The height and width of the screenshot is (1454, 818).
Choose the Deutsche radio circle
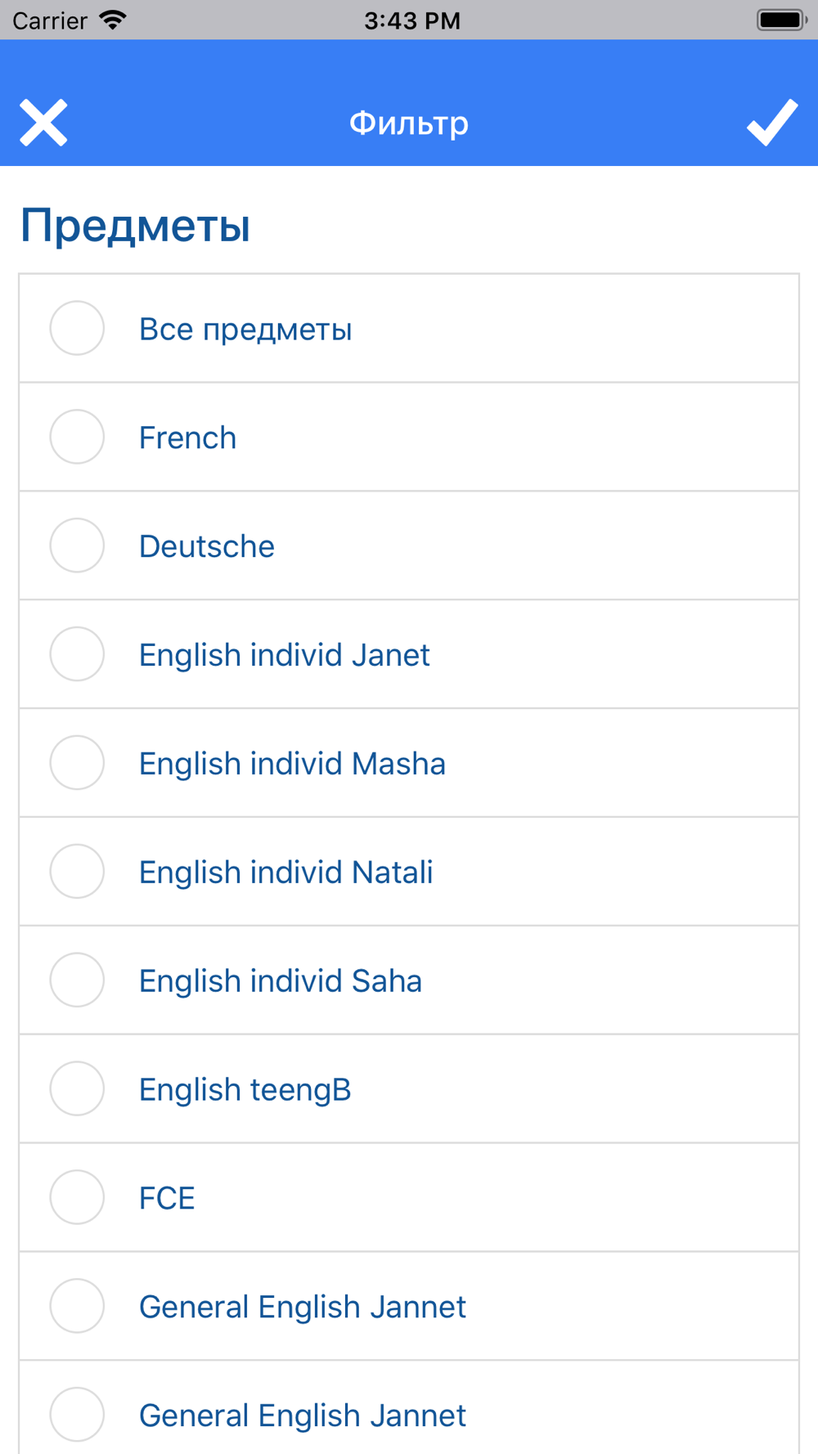pos(77,545)
